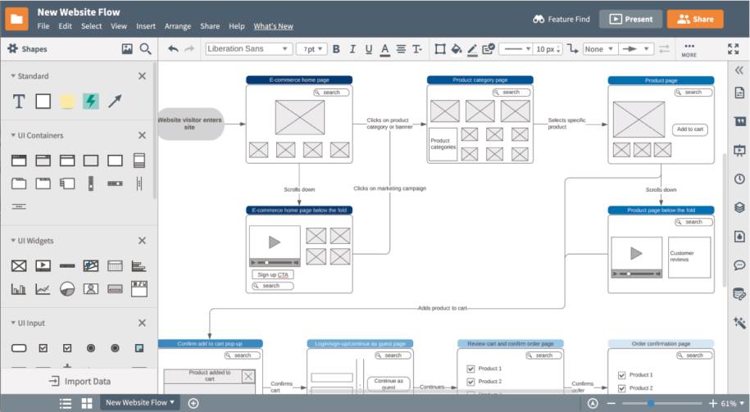This screenshot has height=412, width=750.
Task: Open the Arrange menu
Action: (x=178, y=26)
